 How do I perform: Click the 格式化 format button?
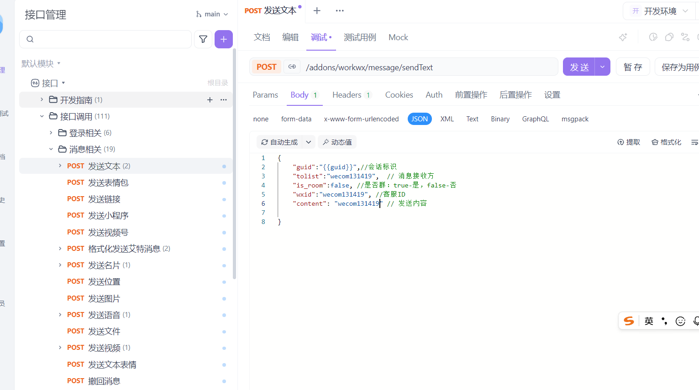pos(666,142)
